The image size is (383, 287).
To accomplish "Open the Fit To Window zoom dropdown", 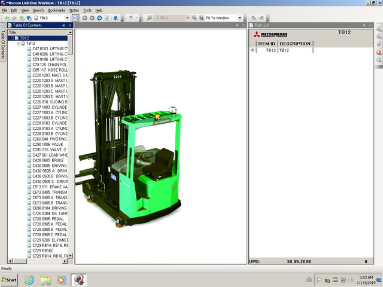I will pyautogui.click(x=239, y=18).
